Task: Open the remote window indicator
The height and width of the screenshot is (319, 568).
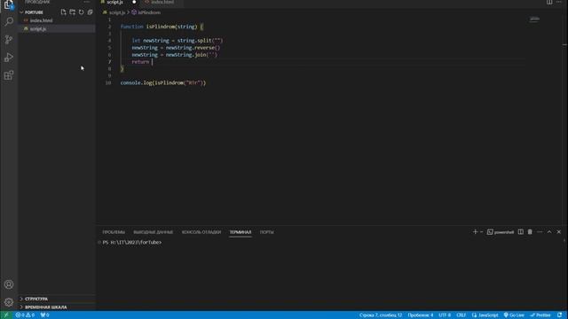Action: [6, 315]
